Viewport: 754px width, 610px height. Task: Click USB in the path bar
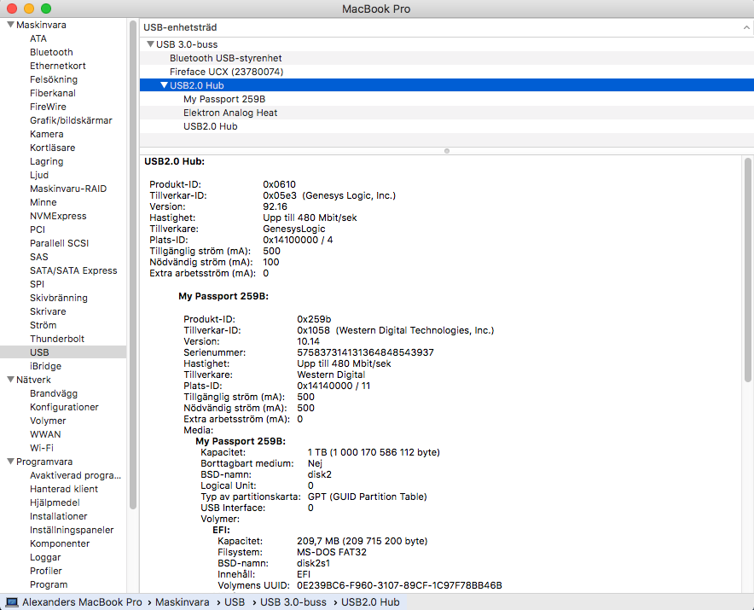pos(235,602)
